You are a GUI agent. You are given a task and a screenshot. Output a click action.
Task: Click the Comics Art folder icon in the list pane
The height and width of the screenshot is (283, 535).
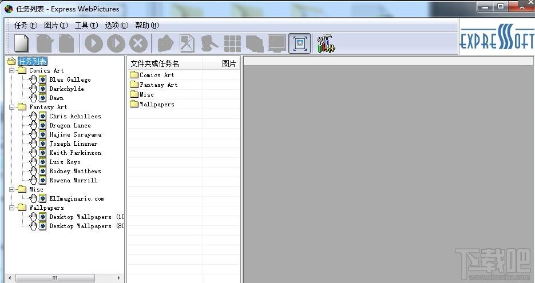coord(134,75)
